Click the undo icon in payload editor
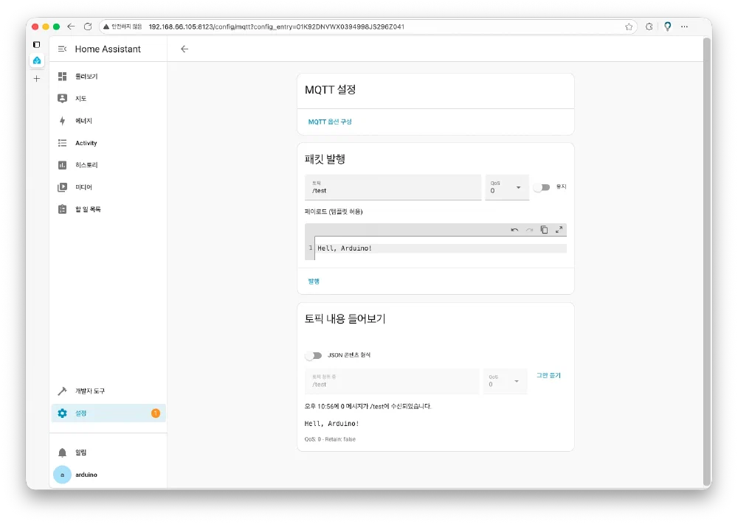 (514, 230)
